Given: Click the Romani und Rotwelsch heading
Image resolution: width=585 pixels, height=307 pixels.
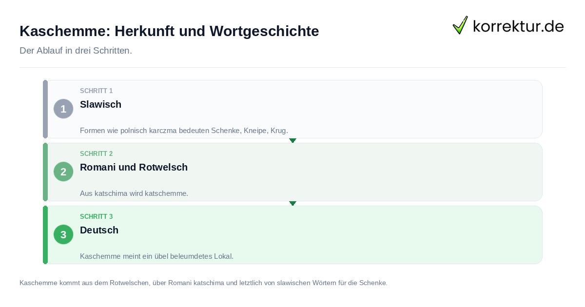Looking at the screenshot, I should click(x=134, y=167).
